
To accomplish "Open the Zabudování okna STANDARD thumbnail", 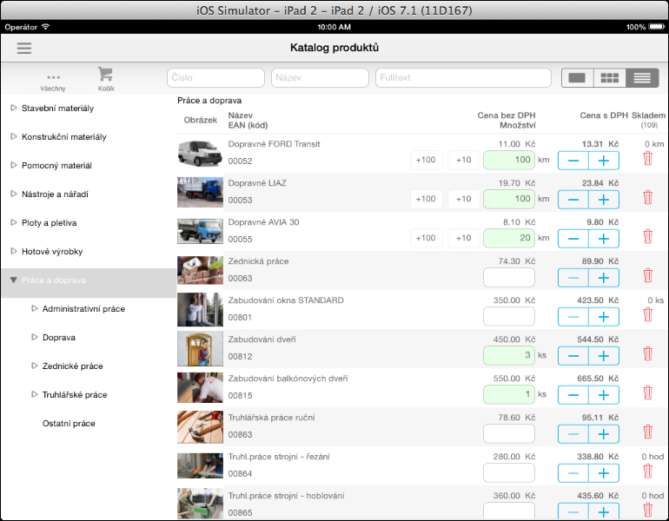I will click(x=200, y=310).
